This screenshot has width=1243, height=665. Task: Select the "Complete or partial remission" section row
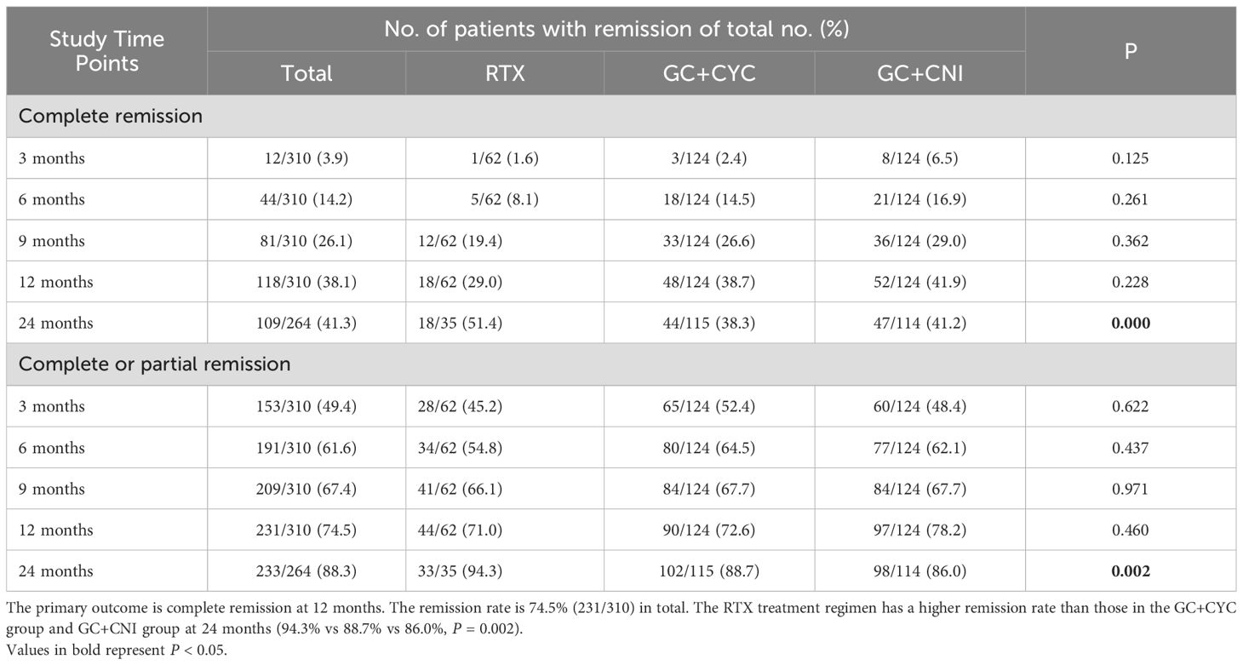[x=155, y=364]
